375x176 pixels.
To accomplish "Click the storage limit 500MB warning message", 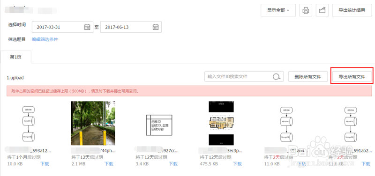I will 189,91.
